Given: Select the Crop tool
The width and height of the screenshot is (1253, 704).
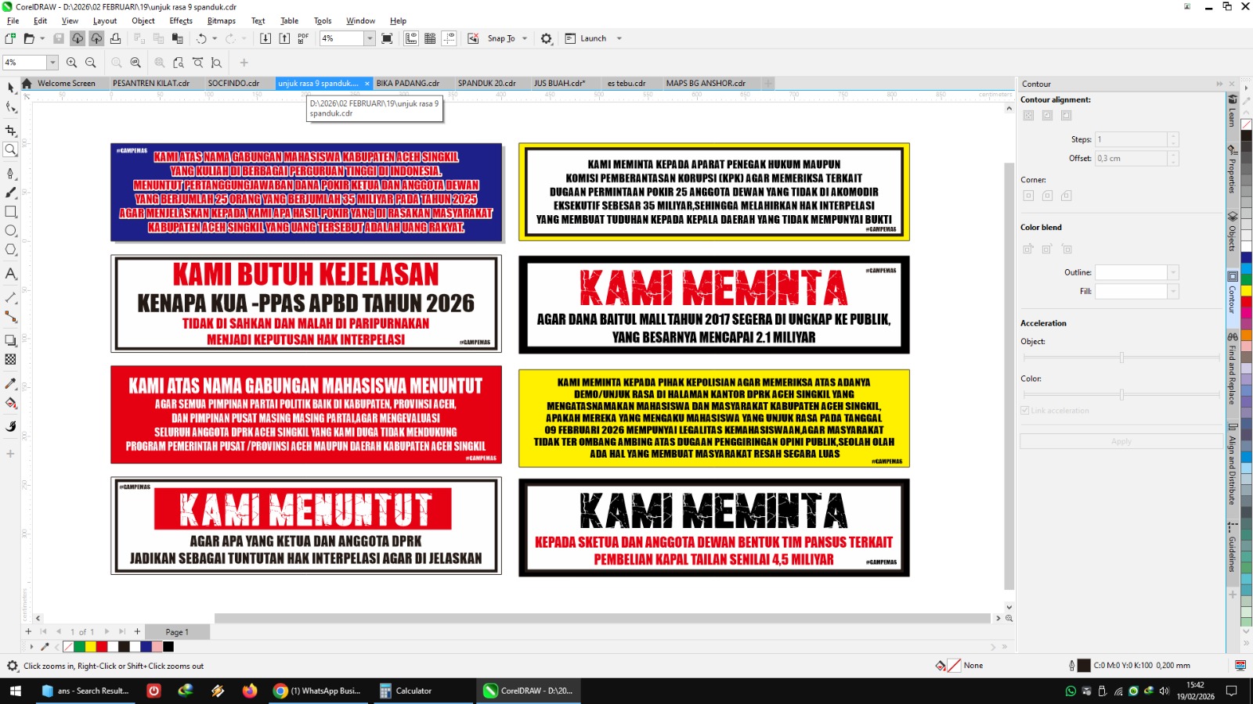Looking at the screenshot, I should (x=11, y=131).
